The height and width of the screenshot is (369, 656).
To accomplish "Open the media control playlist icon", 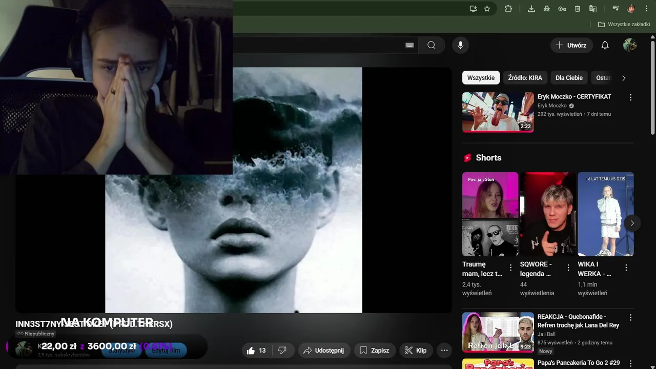I will tap(616, 9).
